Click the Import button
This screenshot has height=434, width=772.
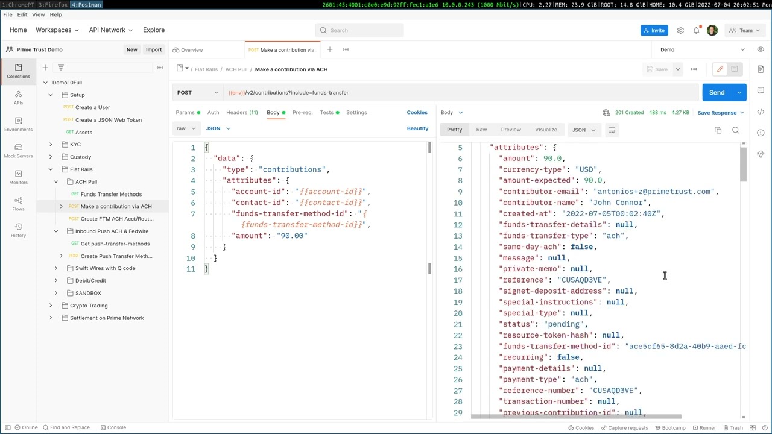154,50
